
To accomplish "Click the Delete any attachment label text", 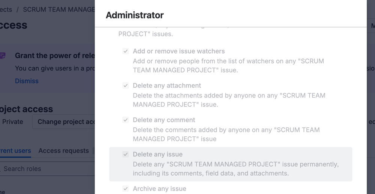I will pyautogui.click(x=167, y=86).
